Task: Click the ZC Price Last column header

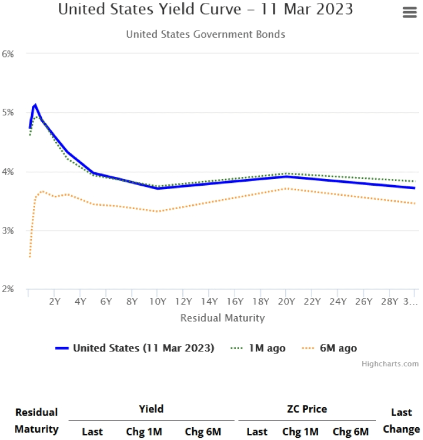Action: pos(257,432)
